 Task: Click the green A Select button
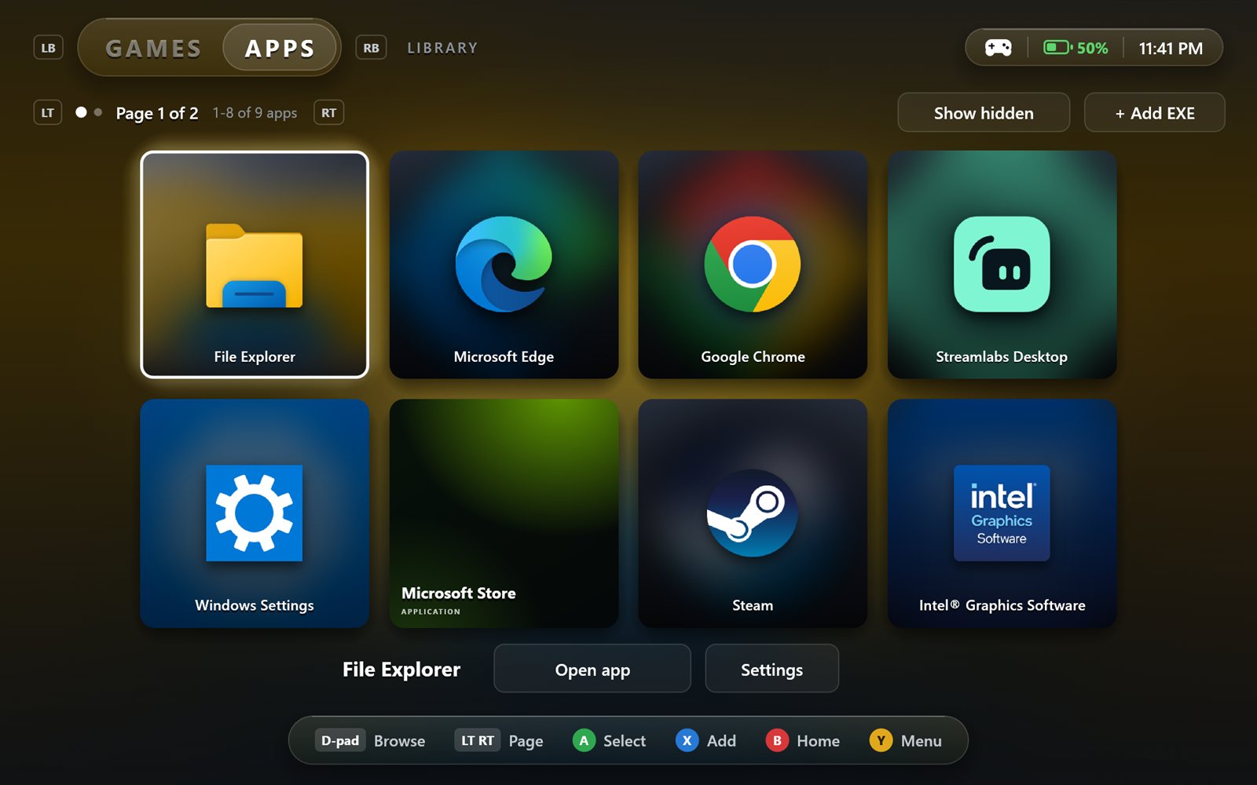tap(609, 740)
